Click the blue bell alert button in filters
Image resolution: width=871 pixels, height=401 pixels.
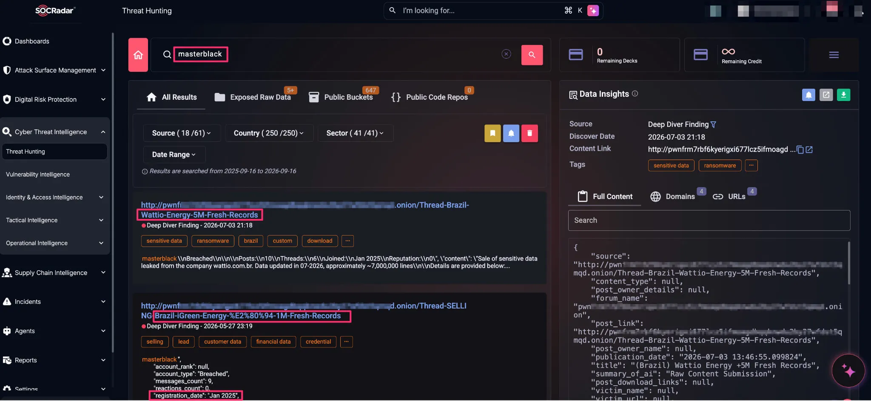coord(511,133)
